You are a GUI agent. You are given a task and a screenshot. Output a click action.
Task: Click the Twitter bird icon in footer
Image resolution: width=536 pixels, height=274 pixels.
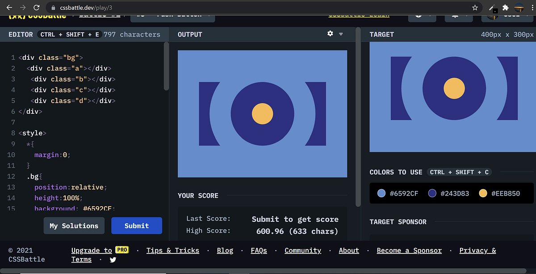tap(113, 259)
